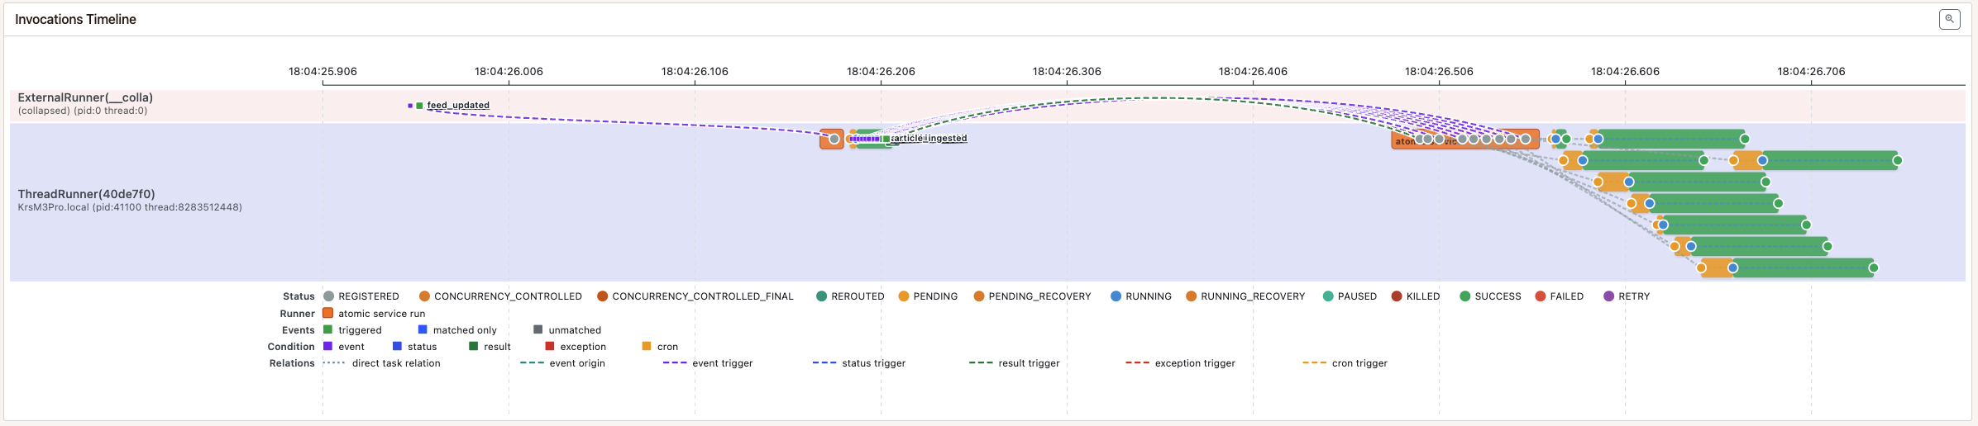1978x426 pixels.
Task: Click the grey REGISTERED circle before article_ingested
Action: click(x=834, y=139)
